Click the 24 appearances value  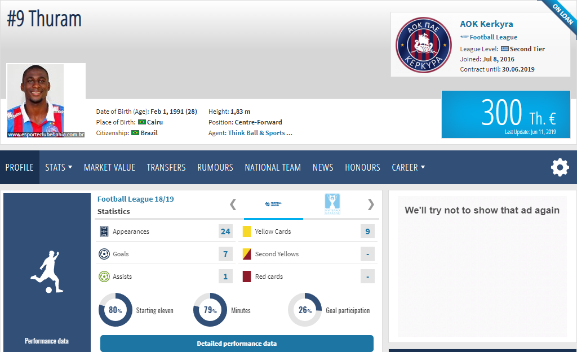tap(225, 231)
